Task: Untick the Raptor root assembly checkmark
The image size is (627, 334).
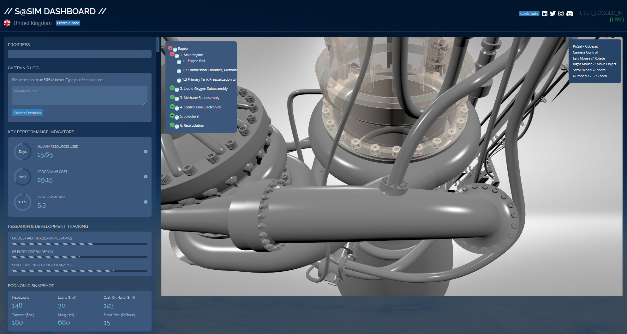Action: click(x=174, y=49)
